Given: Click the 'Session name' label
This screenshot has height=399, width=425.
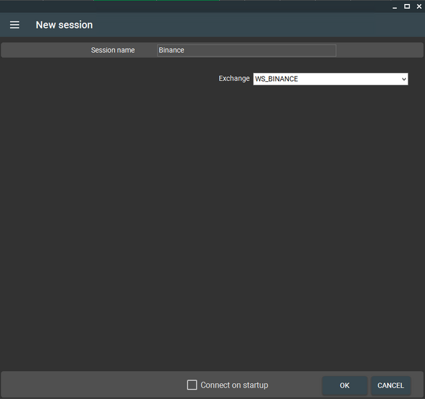Looking at the screenshot, I should tap(113, 51).
